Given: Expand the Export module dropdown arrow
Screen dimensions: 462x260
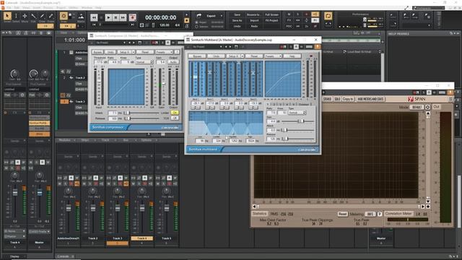Looking at the screenshot, I should (x=222, y=16).
